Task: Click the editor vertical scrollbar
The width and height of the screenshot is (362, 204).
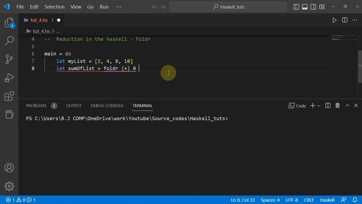Action: coord(360,67)
